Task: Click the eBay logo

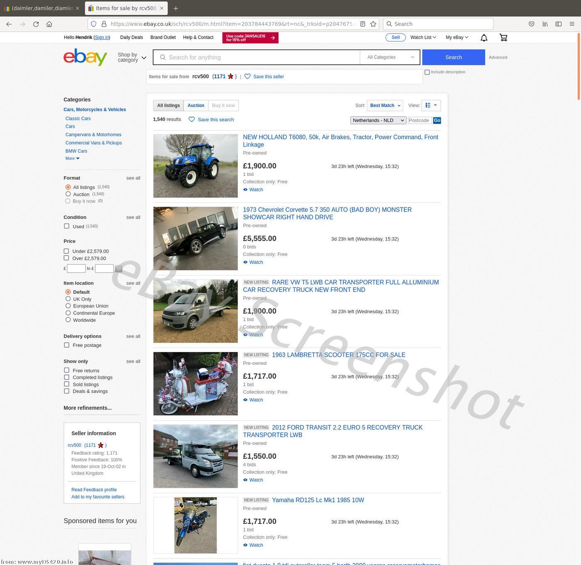Action: [x=85, y=57]
